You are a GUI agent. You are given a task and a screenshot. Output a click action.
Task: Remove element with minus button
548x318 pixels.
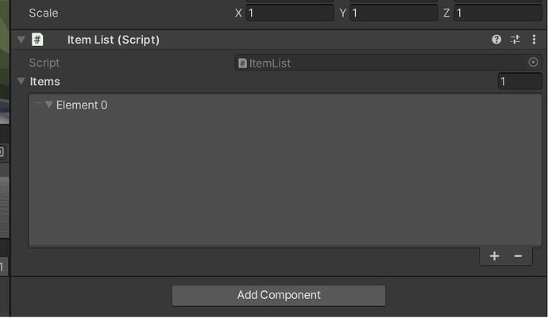pos(518,256)
